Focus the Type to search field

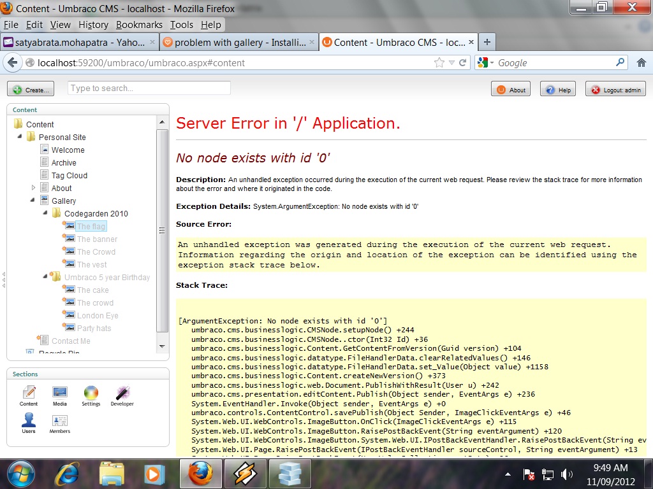[149, 88]
